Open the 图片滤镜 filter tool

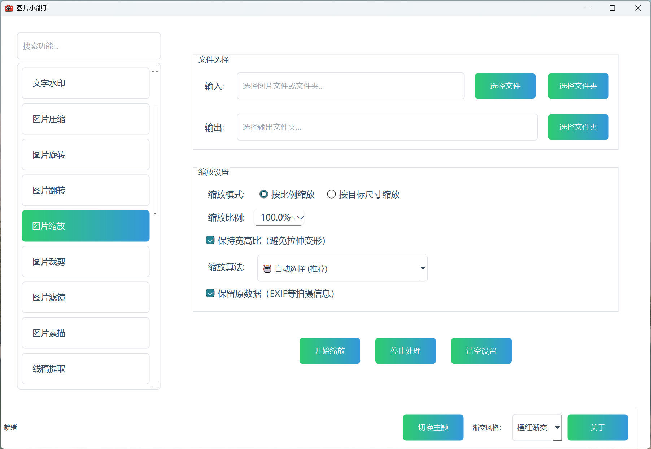pos(85,297)
